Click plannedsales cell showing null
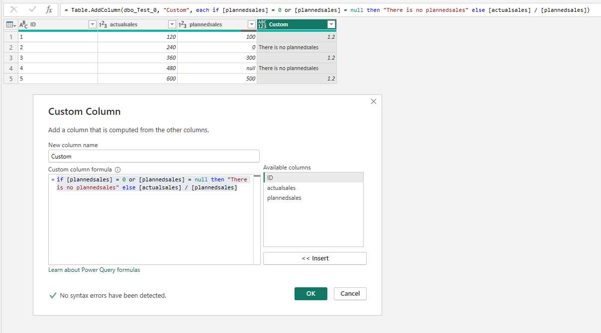The height and width of the screenshot is (333, 601). pos(217,68)
